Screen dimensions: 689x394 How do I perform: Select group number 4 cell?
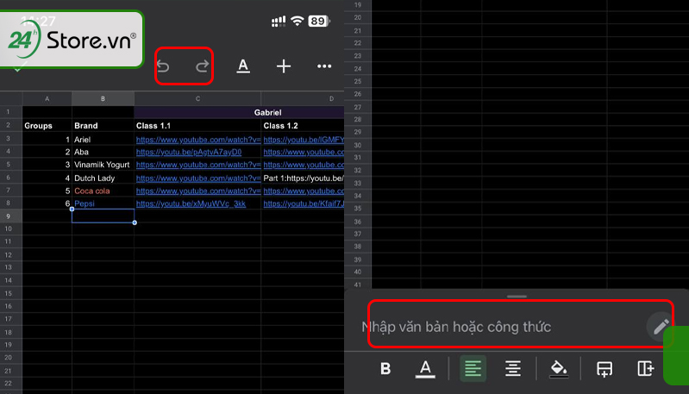click(x=47, y=178)
